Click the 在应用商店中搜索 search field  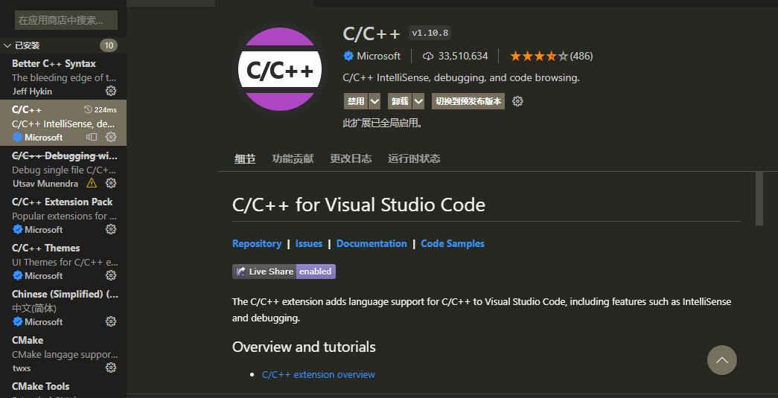click(x=66, y=20)
